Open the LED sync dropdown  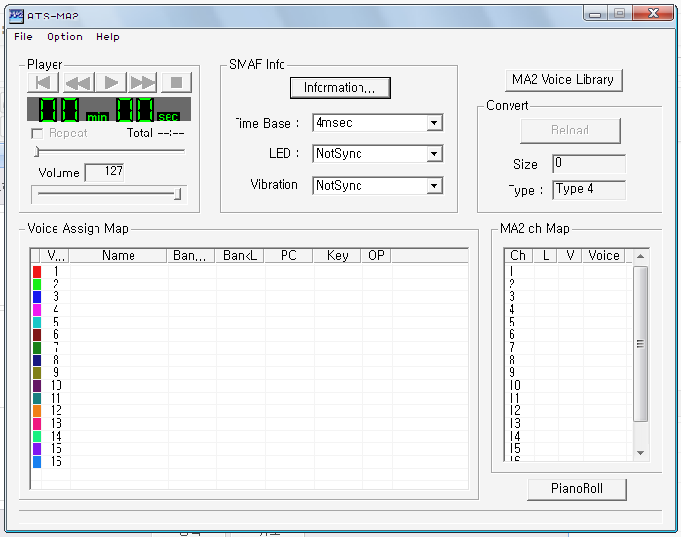pyautogui.click(x=434, y=154)
